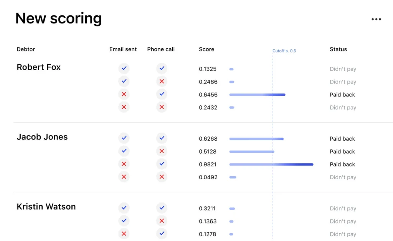This screenshot has width=393, height=241.
Task: Toggle the Email sent mark on the 0.2486 row
Action: click(x=124, y=81)
